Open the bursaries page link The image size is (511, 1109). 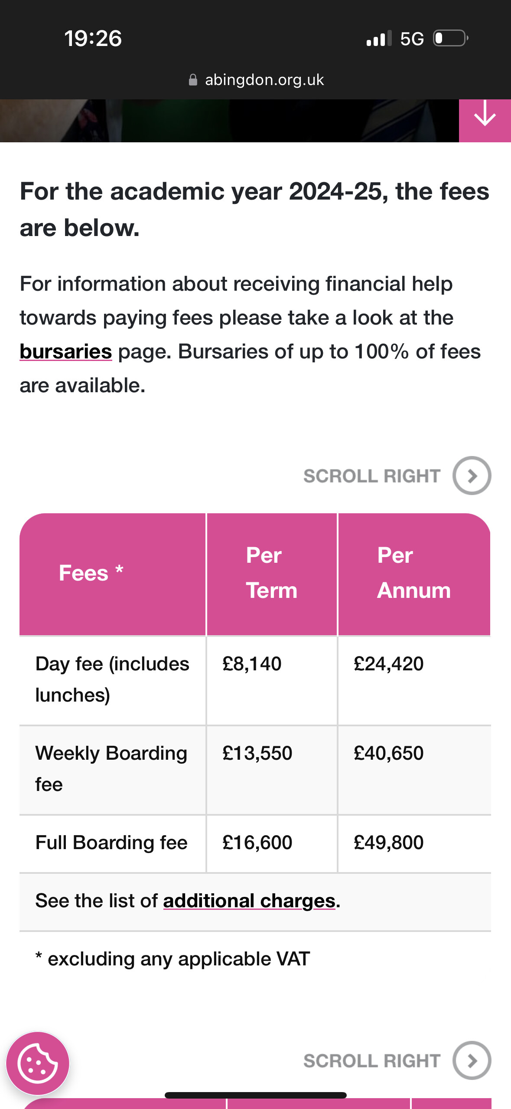(66, 352)
